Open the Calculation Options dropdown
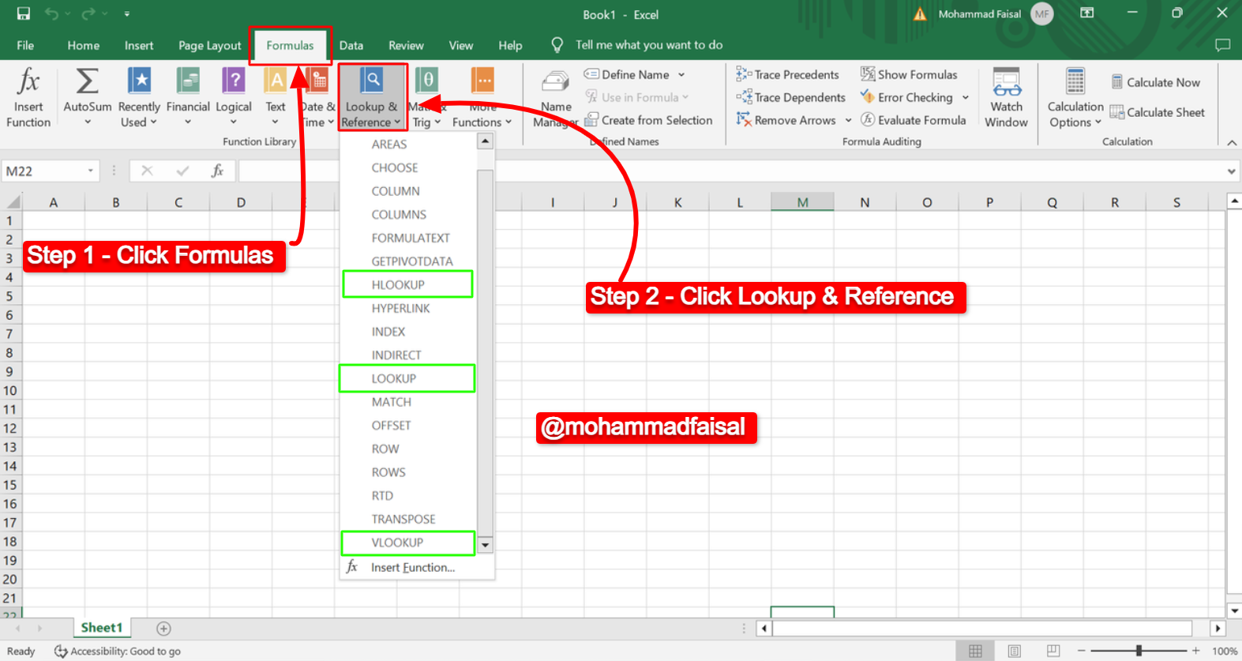The height and width of the screenshot is (661, 1242). (1075, 98)
